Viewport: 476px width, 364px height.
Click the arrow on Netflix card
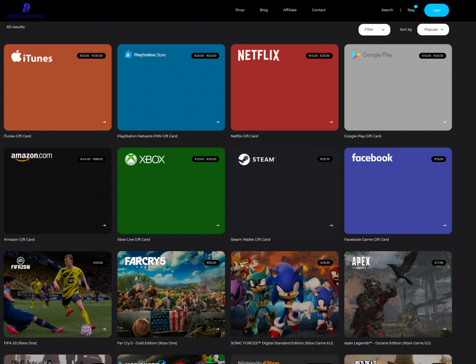pos(331,122)
